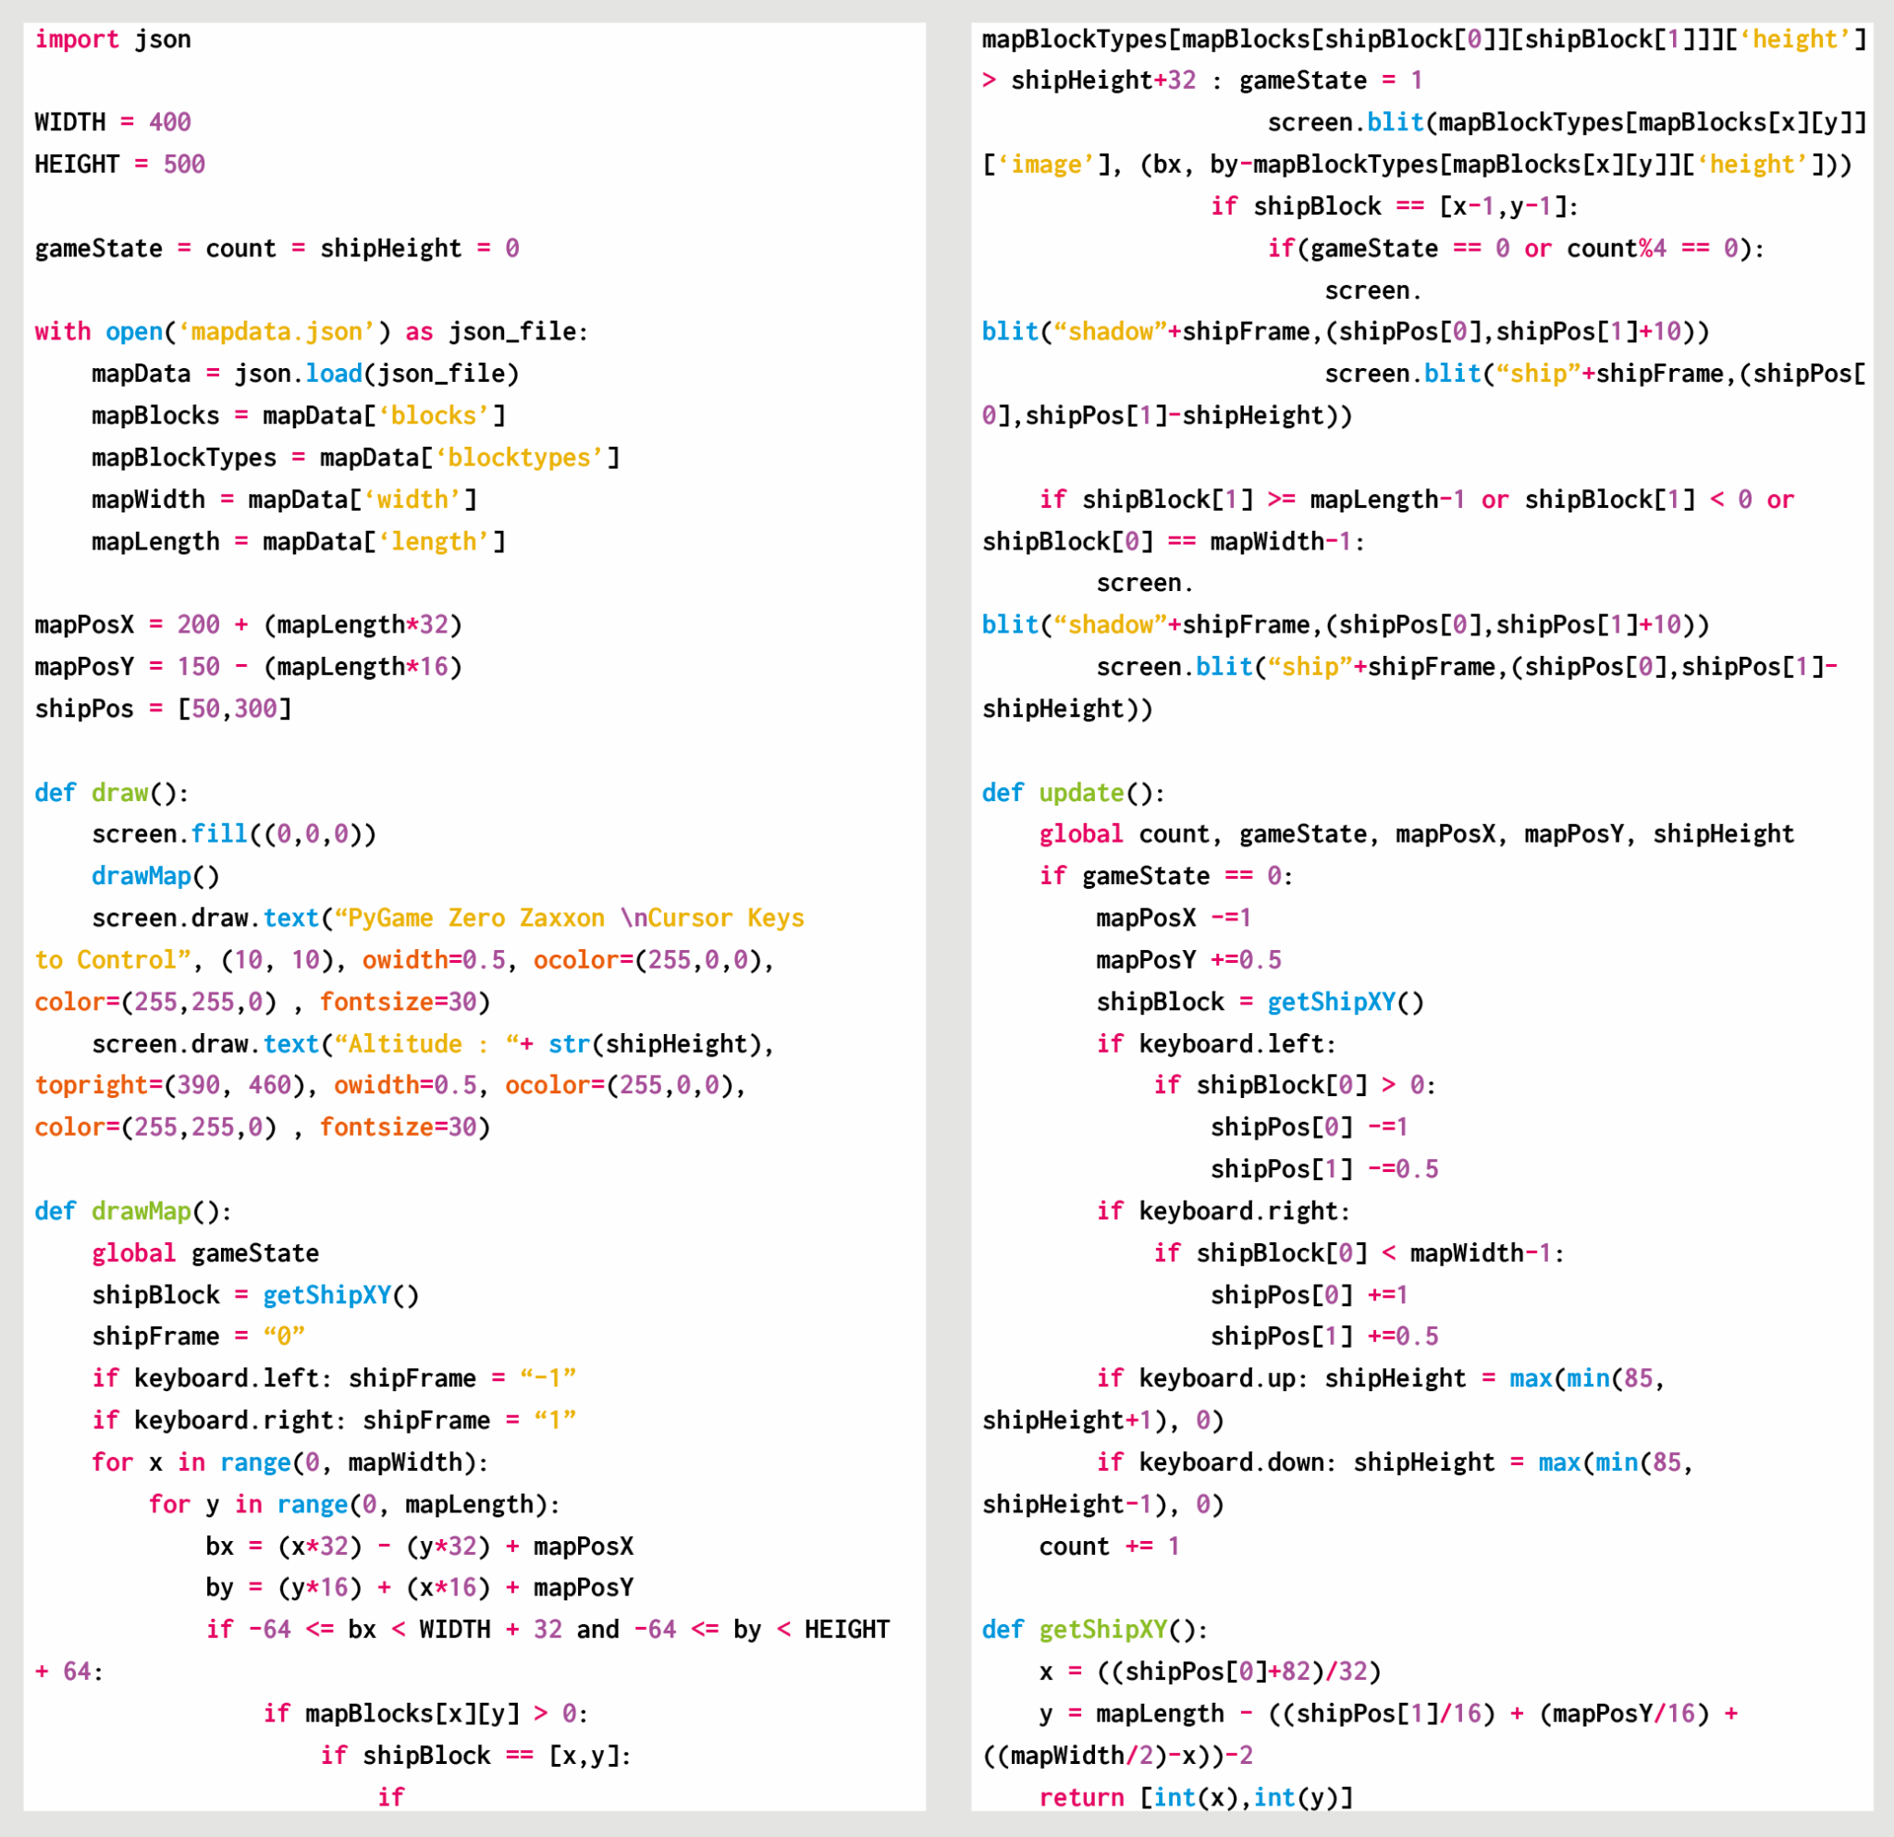Click the 'mapPosX -=1' line
1894x1837 pixels.
click(x=1174, y=918)
